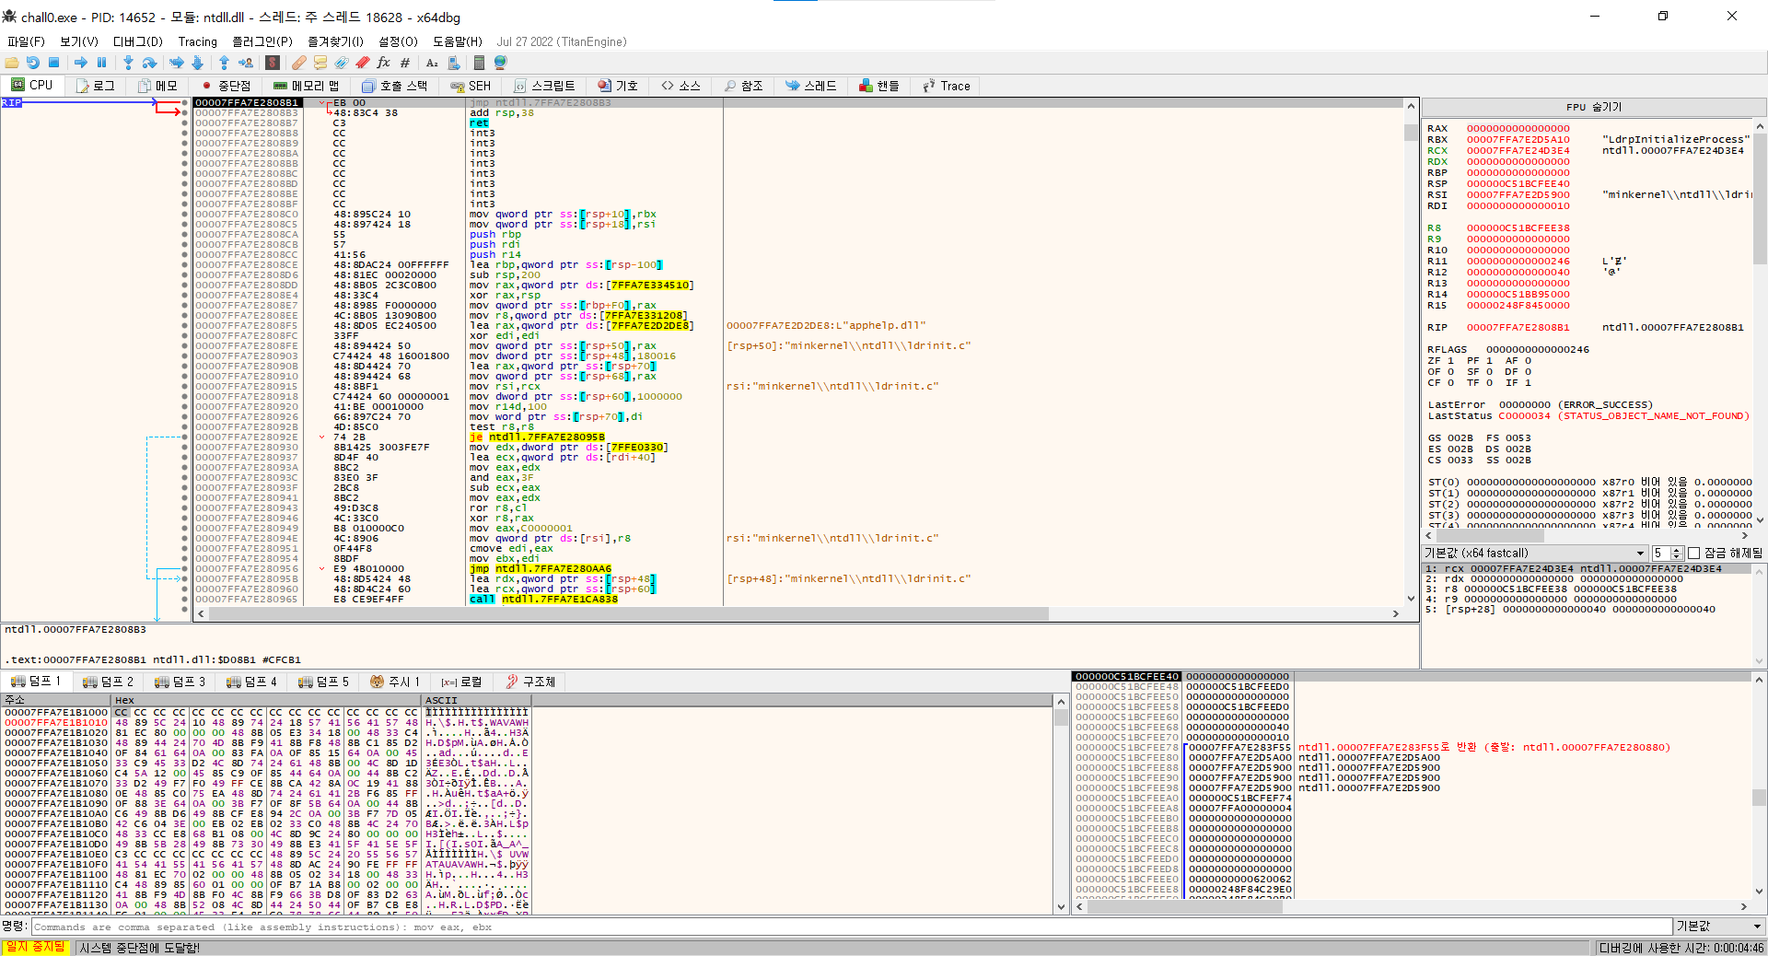The height and width of the screenshot is (956, 1768).
Task: Click the Pause debugging icon
Action: coord(101,63)
